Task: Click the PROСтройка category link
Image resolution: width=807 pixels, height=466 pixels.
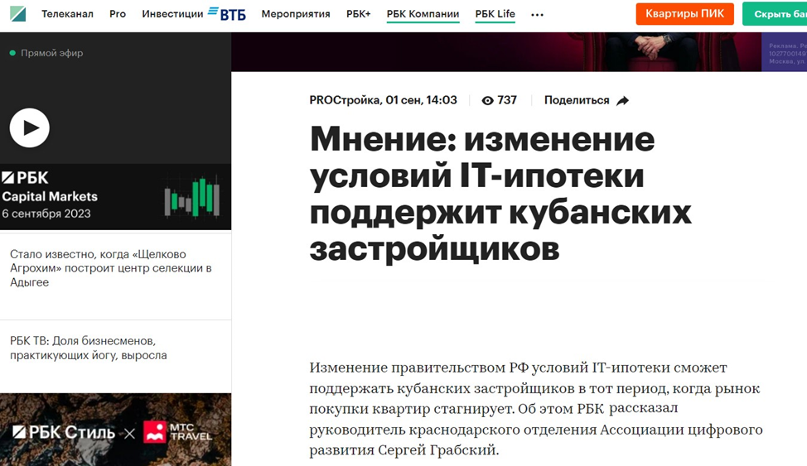Action: click(345, 100)
